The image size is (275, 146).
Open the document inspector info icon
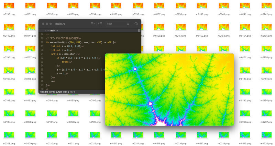point(136,24)
